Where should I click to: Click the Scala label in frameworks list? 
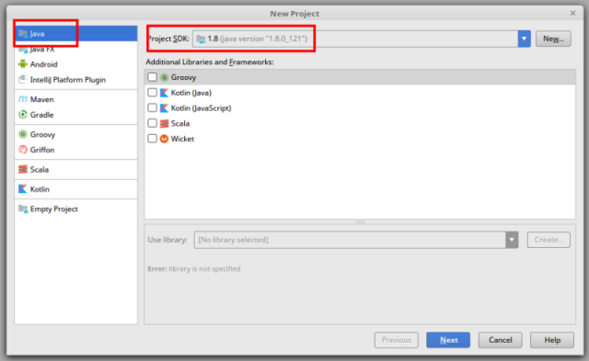point(180,123)
